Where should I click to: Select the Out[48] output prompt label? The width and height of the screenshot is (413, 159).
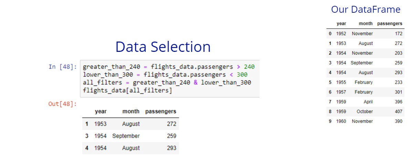coord(63,104)
